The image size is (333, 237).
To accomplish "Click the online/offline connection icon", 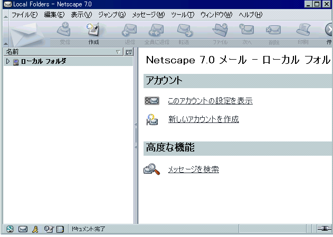I will pos(324,229).
